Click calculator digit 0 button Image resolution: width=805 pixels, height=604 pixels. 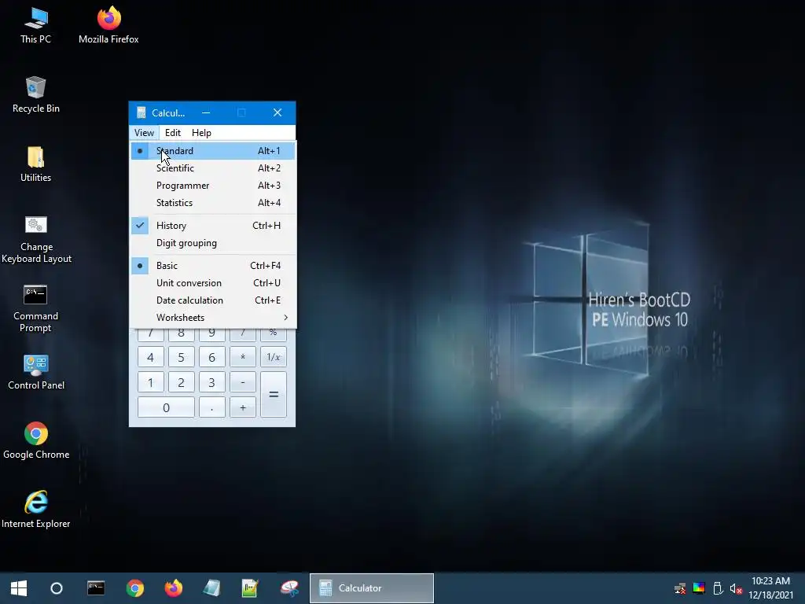[166, 407]
